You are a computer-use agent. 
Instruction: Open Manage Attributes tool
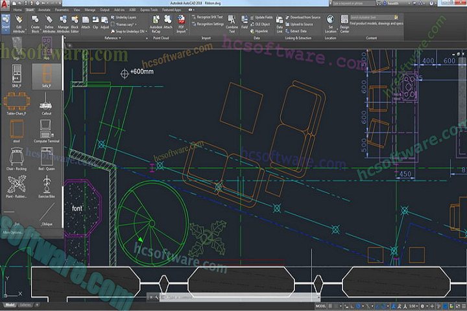click(63, 24)
